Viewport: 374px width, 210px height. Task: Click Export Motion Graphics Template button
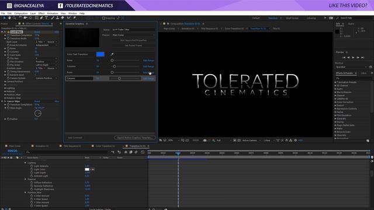coord(135,138)
